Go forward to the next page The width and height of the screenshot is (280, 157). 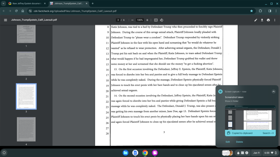click(x=10, y=11)
